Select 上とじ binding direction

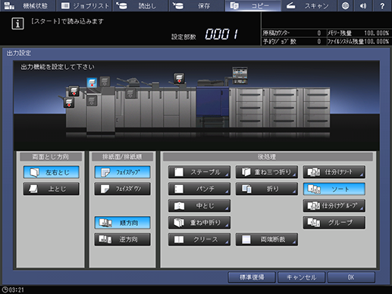[x=52, y=189]
